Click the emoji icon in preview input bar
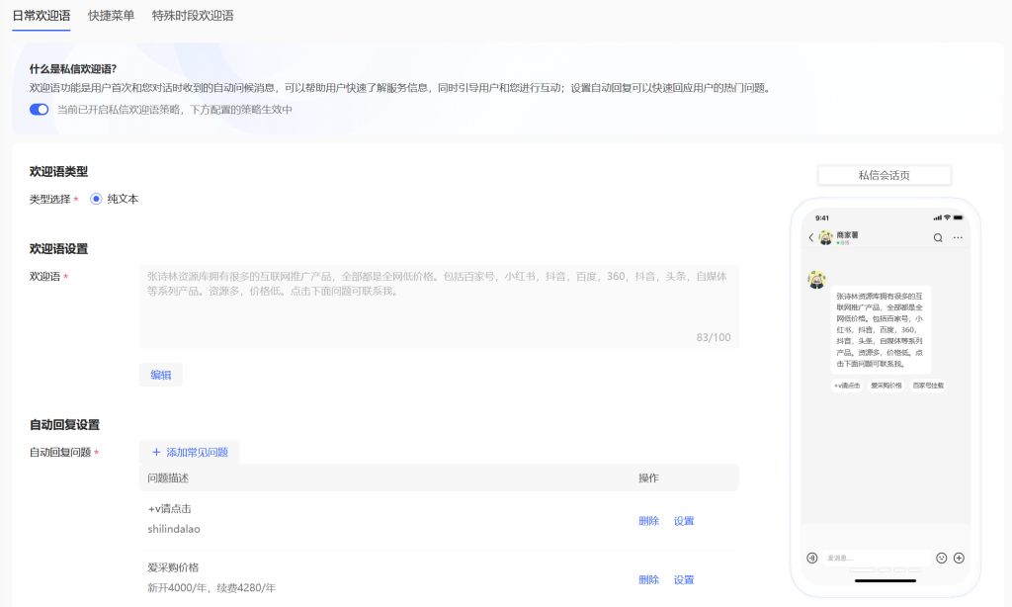The width and height of the screenshot is (1012, 607). click(x=942, y=558)
